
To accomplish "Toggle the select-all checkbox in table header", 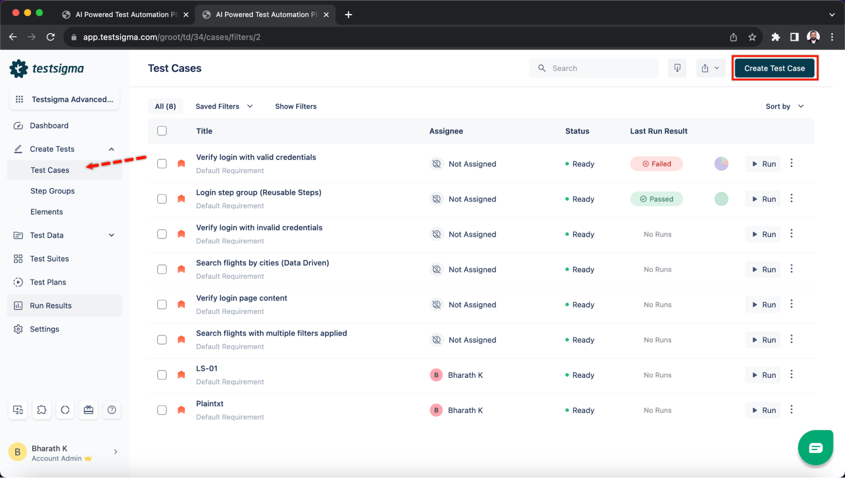I will tap(162, 131).
